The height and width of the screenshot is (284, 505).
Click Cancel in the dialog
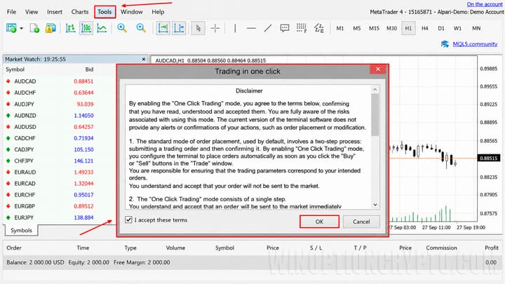(x=361, y=222)
